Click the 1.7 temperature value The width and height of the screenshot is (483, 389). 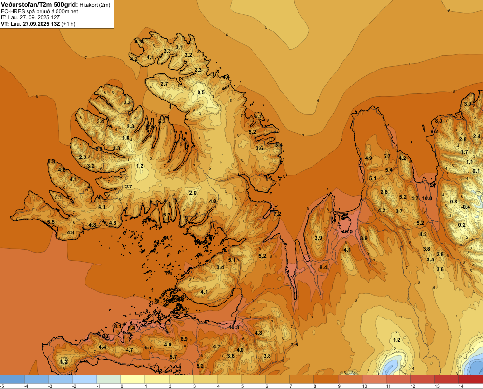pos(464,152)
